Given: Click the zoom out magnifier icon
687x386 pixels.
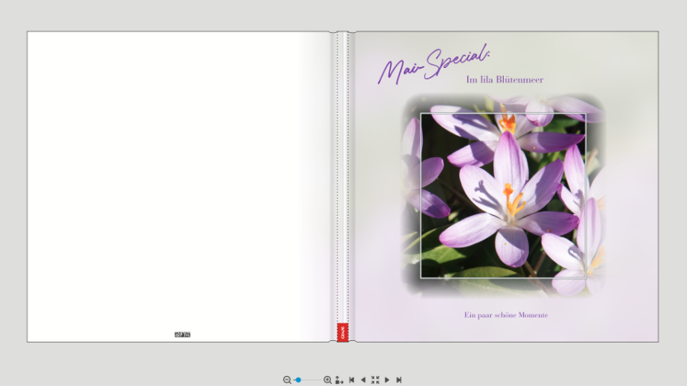Looking at the screenshot, I should [287, 380].
